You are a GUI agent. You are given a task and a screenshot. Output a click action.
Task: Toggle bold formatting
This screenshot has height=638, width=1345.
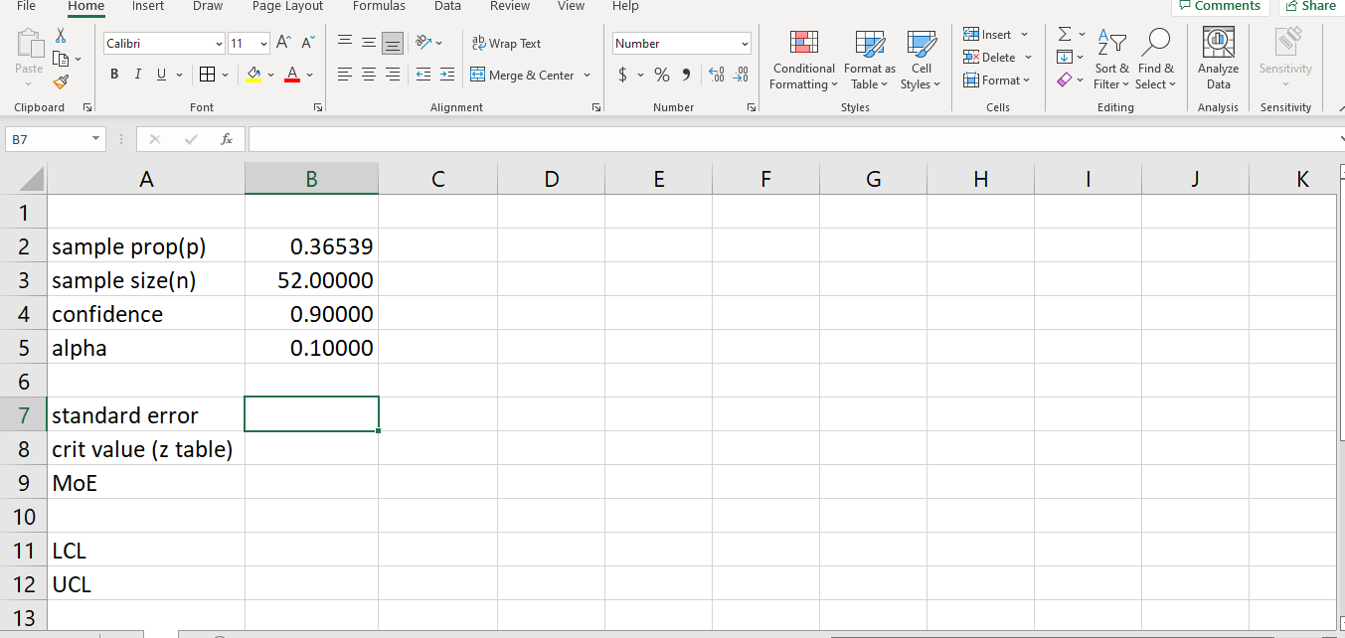[113, 74]
